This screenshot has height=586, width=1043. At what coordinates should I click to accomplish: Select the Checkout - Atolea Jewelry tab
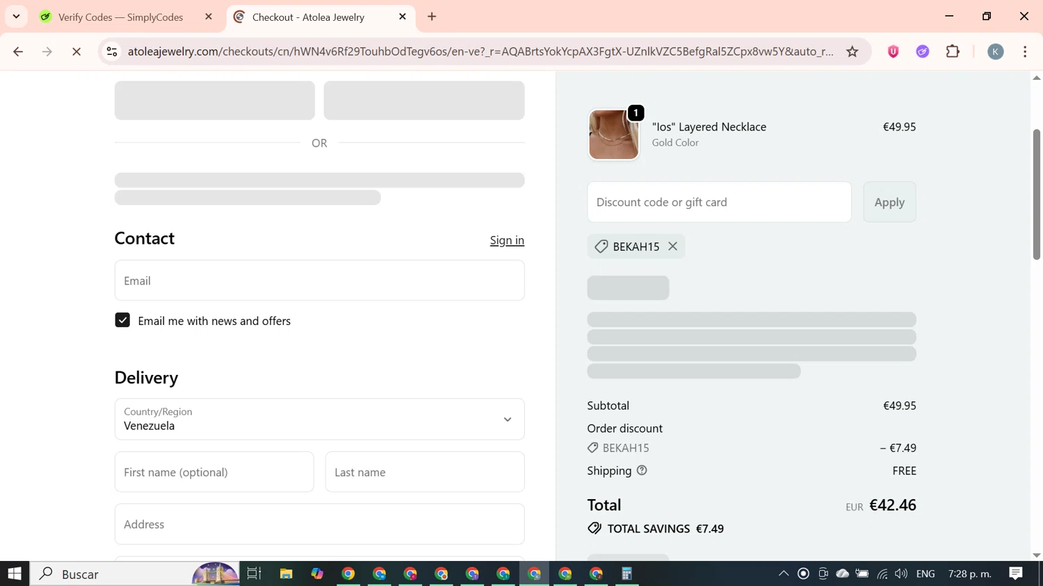(308, 17)
